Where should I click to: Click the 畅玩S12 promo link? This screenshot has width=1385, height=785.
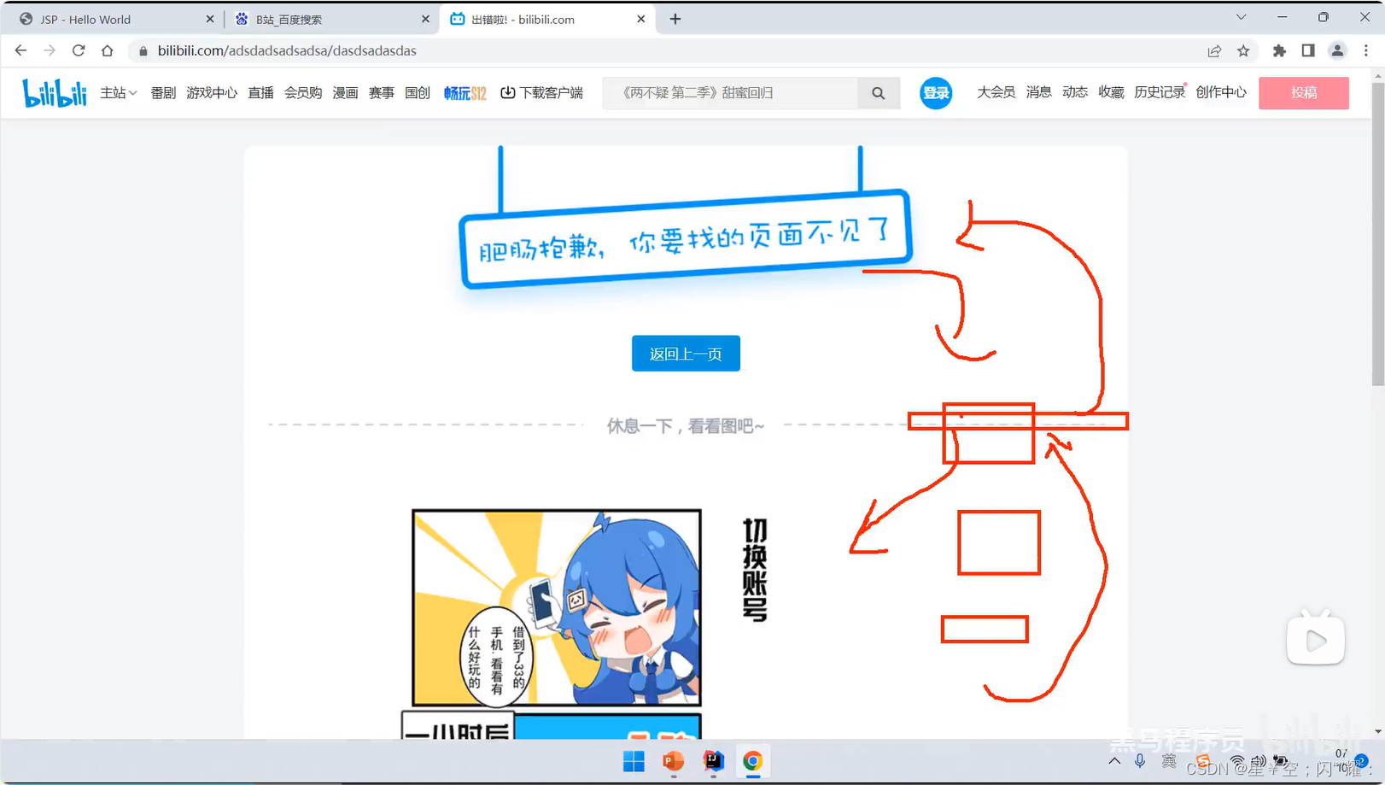[x=465, y=92]
